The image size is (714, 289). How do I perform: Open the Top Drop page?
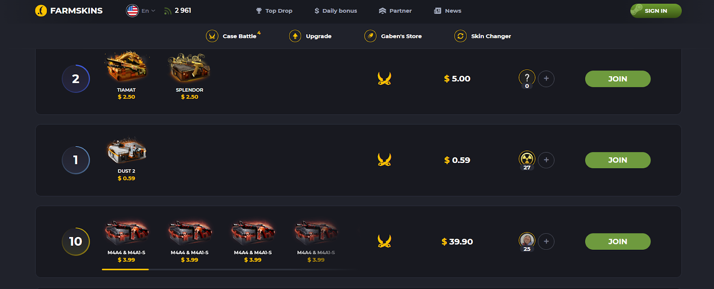click(274, 11)
